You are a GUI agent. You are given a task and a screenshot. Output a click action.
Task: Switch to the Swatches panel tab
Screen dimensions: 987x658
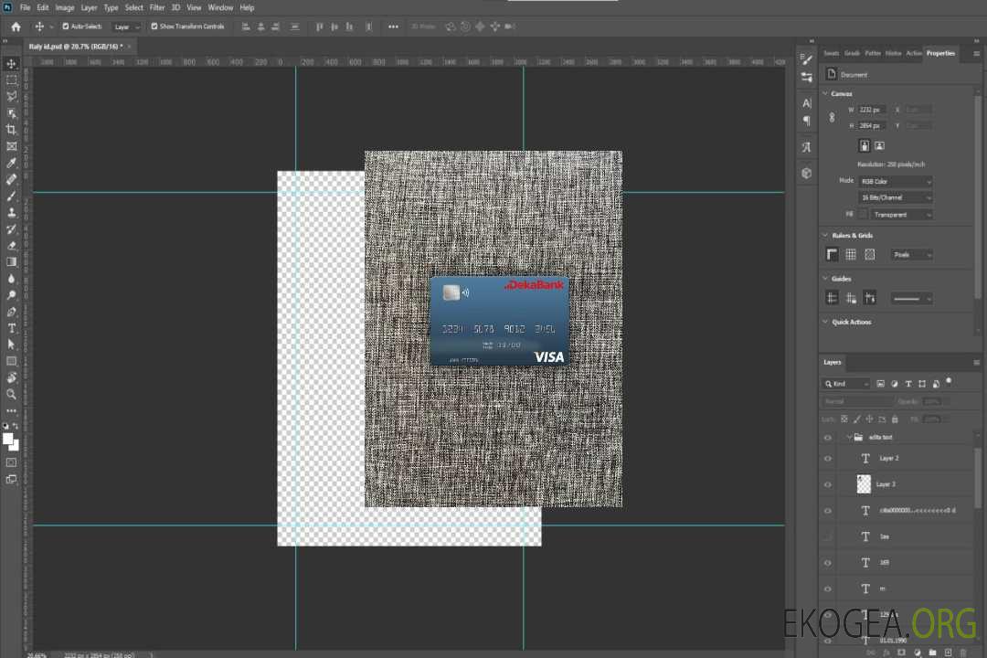point(831,53)
